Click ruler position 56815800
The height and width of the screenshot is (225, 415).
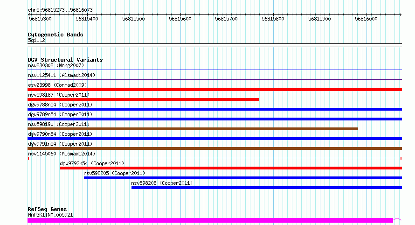pos(273,19)
